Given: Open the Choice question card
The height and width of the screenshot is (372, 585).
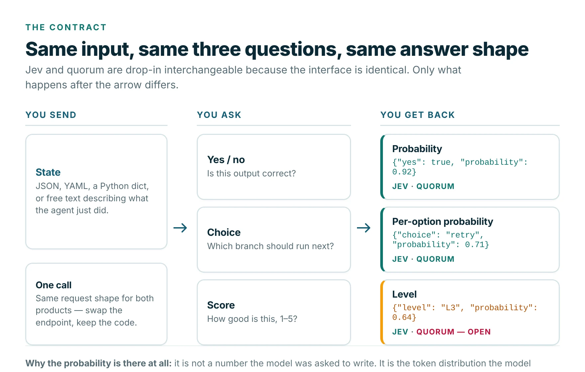Looking at the screenshot, I should [274, 239].
